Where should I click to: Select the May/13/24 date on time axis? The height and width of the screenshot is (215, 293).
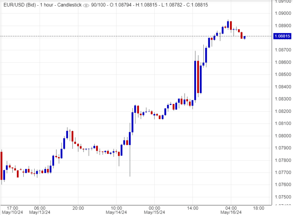(x=39, y=212)
